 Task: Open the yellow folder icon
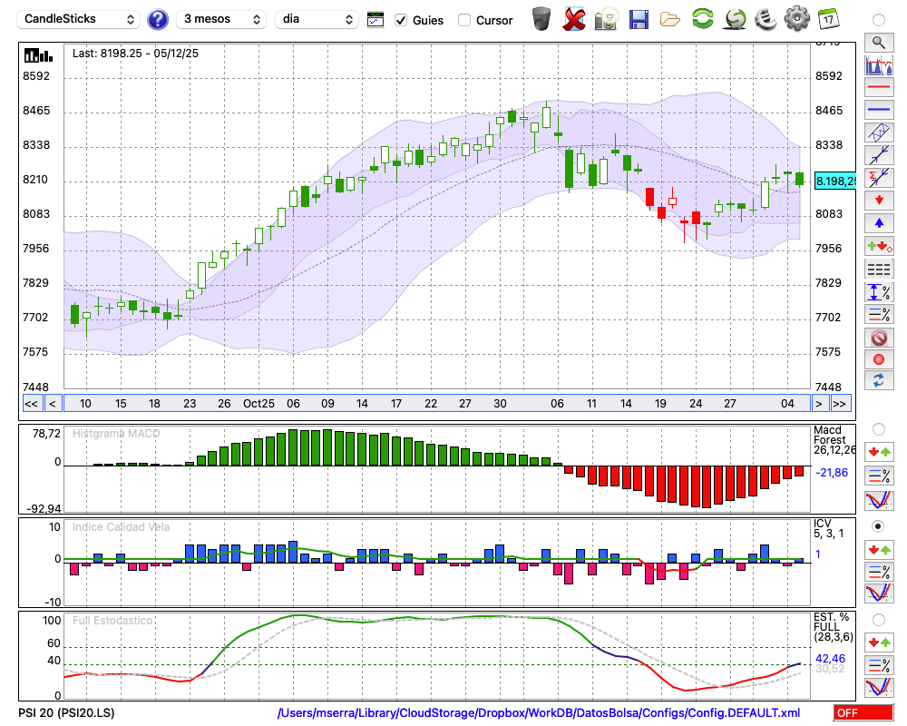(x=670, y=19)
